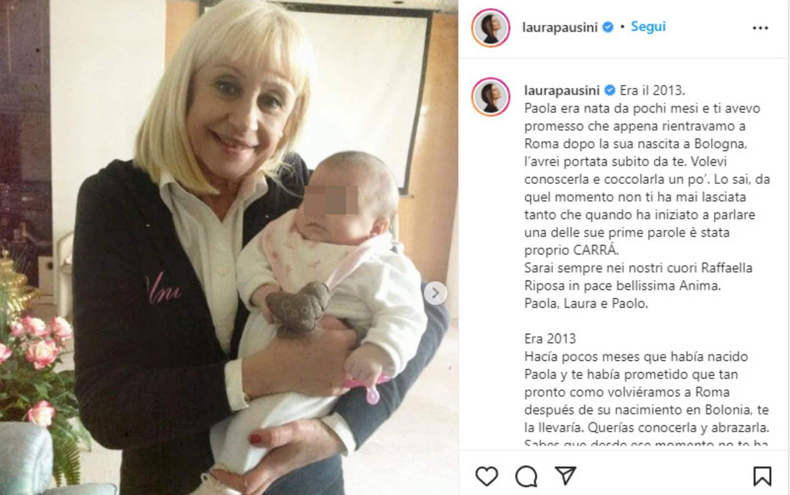Open comments with the speech bubble icon

tap(526, 476)
